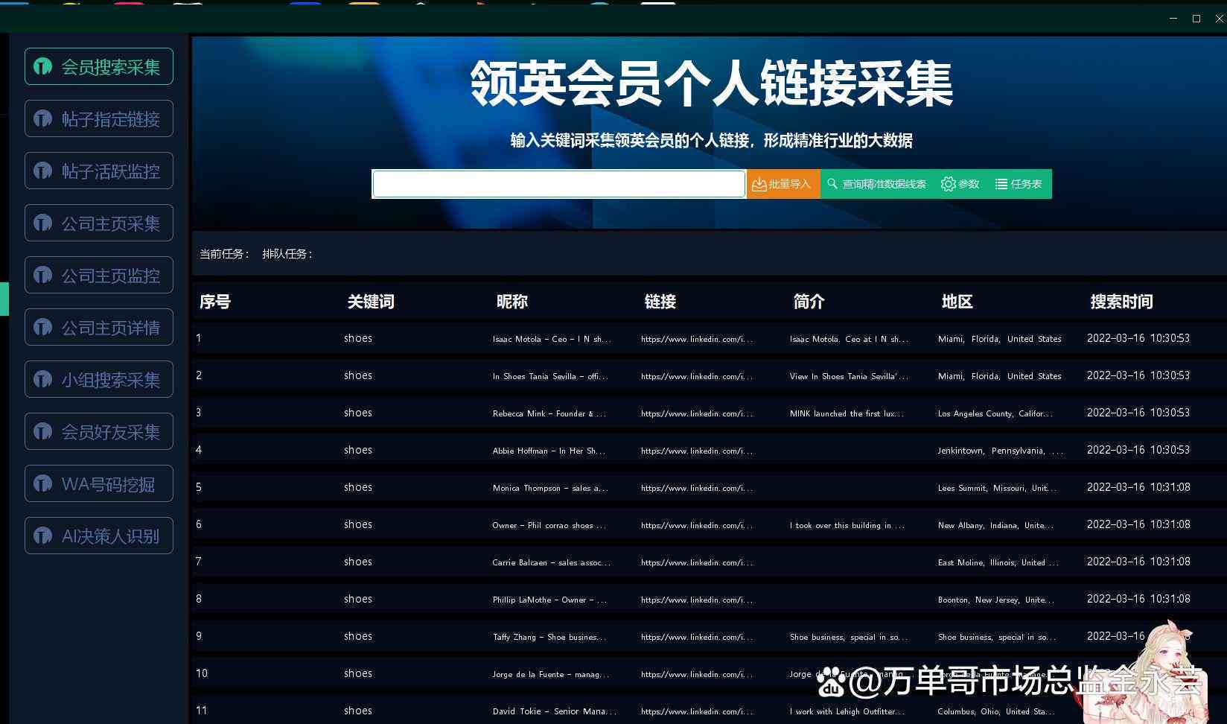Open 帖子指定链接 sidebar item
1227x724 pixels.
click(99, 118)
